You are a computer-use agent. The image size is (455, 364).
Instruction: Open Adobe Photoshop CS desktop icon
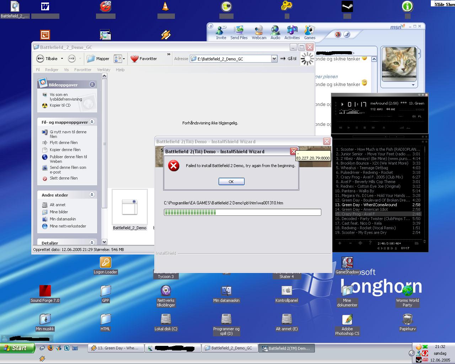click(x=347, y=325)
